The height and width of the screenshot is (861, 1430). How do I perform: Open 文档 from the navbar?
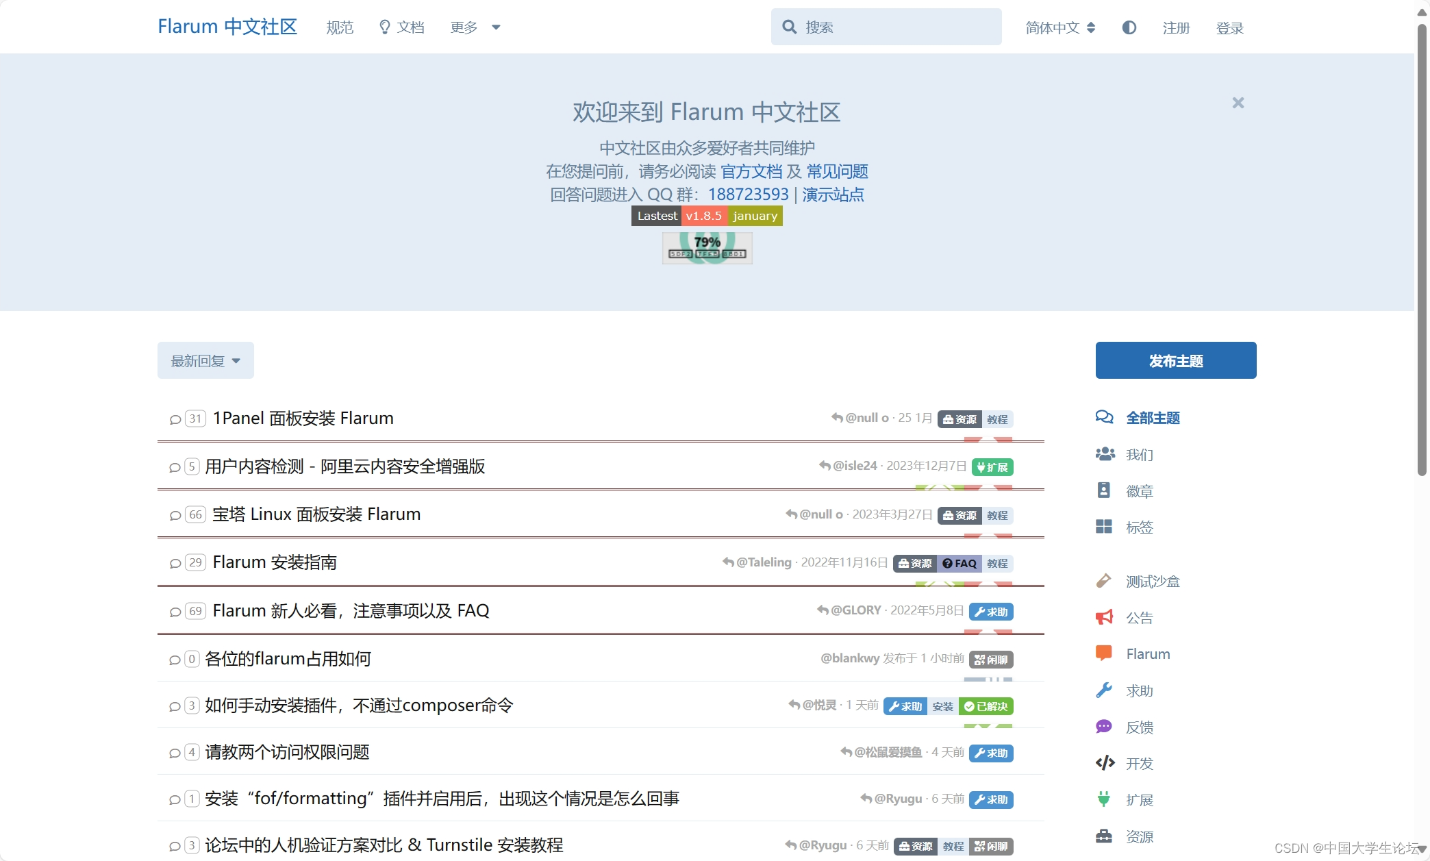tap(402, 27)
